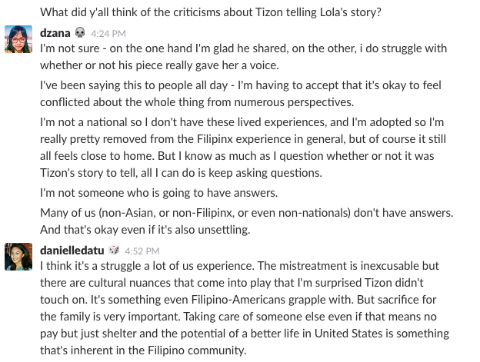Click the message starting "I'm not sure - on the one hand"
Viewport: 480px width, 362px height.
point(243,57)
